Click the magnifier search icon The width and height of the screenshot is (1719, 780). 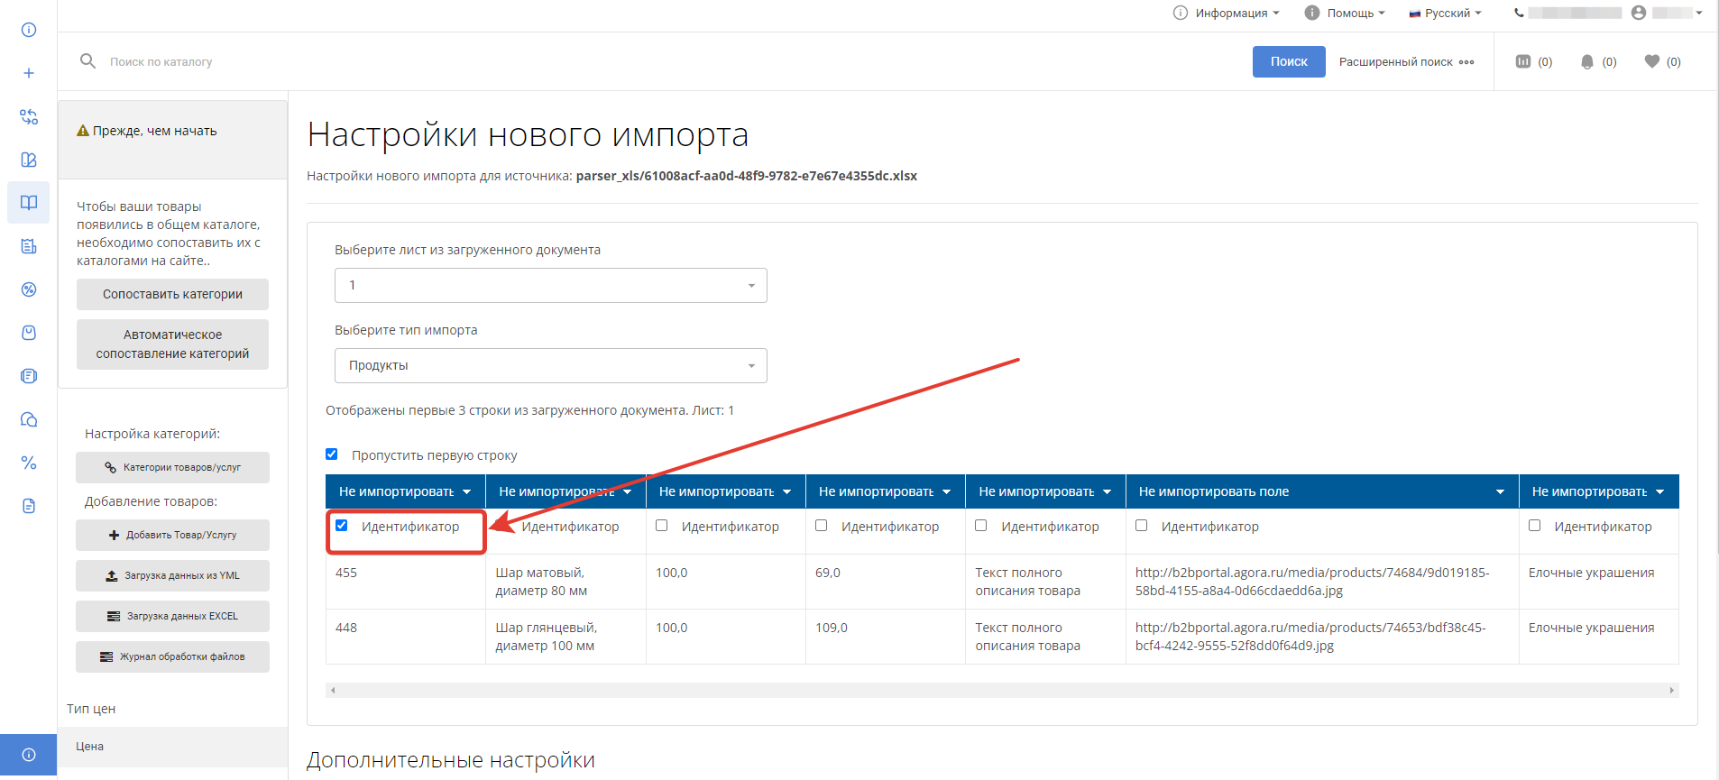click(x=87, y=61)
